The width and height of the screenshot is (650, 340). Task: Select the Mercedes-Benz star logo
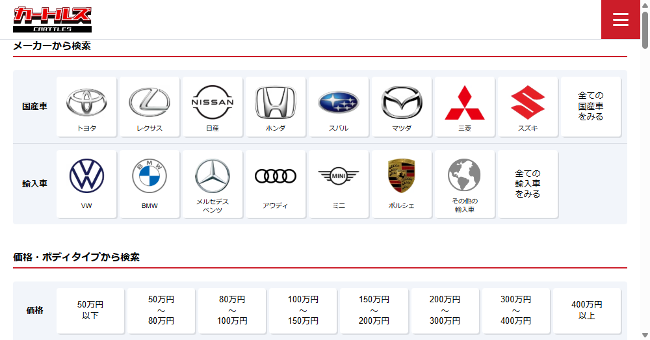pos(213,176)
